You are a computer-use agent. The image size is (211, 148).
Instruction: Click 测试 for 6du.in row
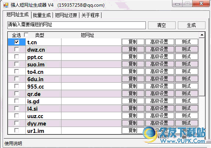tap(186, 79)
